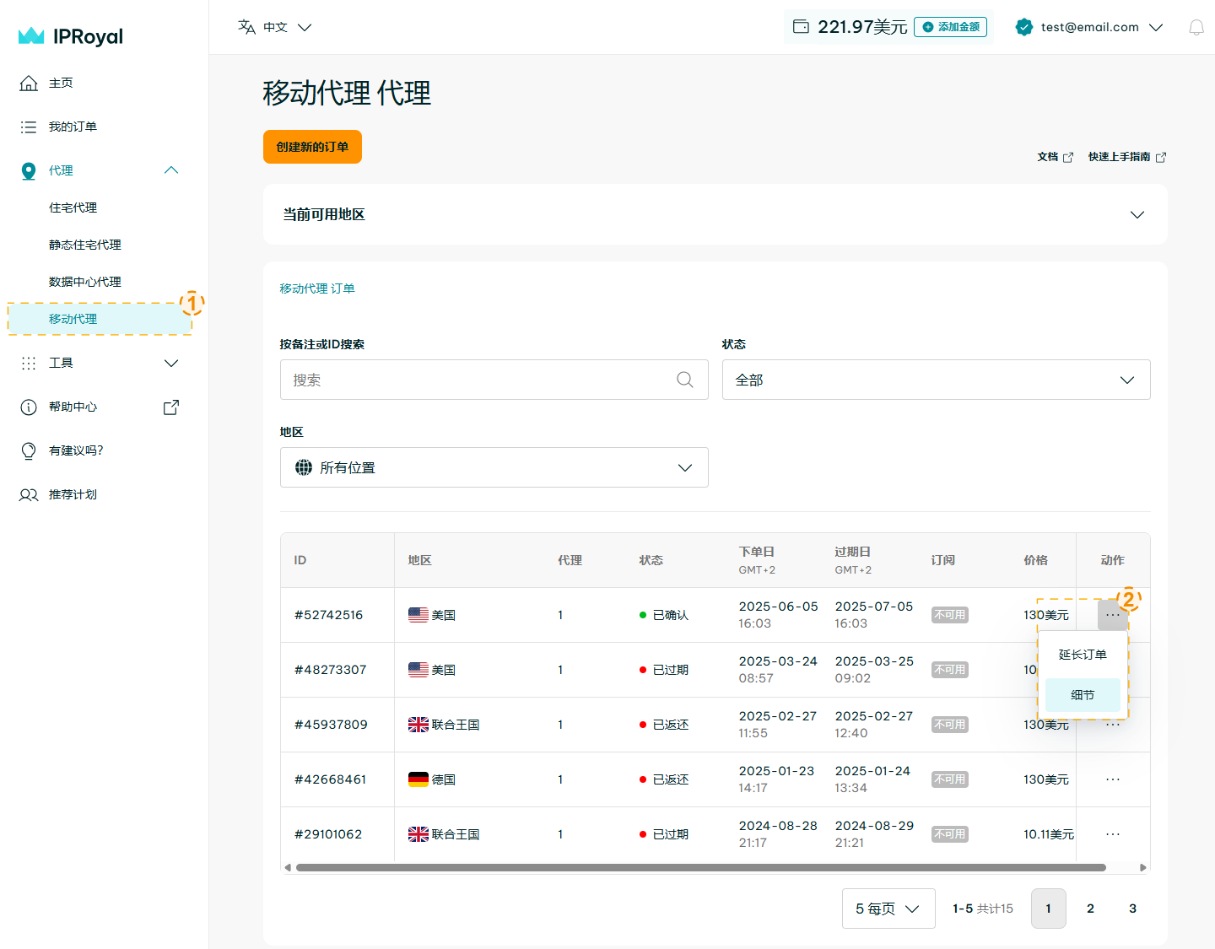
Task: Collapse the 代理 sidebar section
Action: [171, 170]
